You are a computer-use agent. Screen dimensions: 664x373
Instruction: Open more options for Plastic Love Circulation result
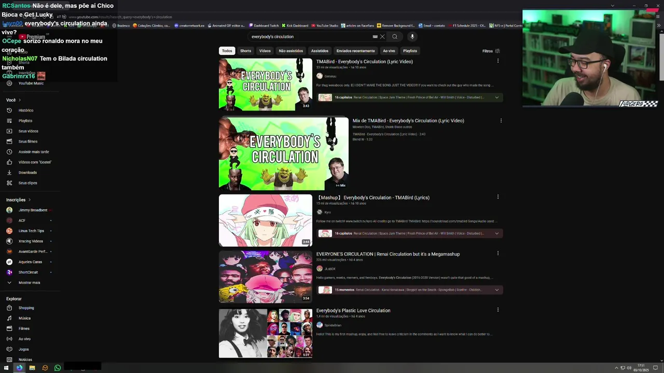coord(498,310)
